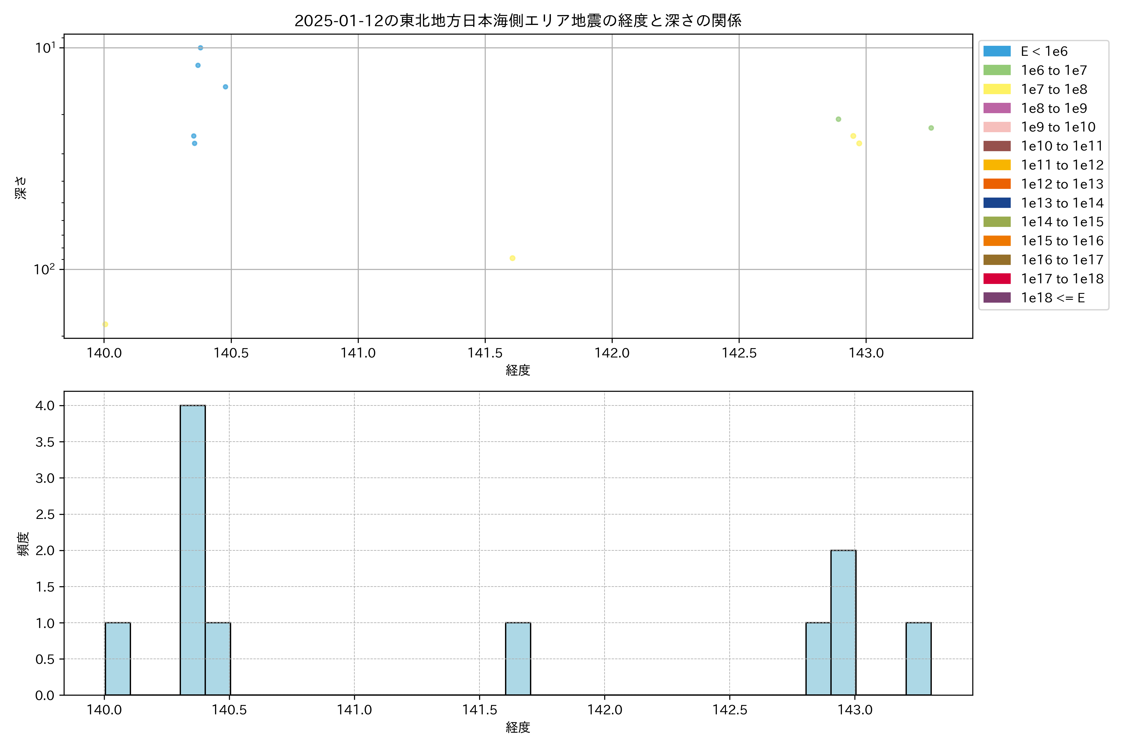Click the histogram bar at longitude 140.0
This screenshot has width=1123, height=748.
coord(118,658)
